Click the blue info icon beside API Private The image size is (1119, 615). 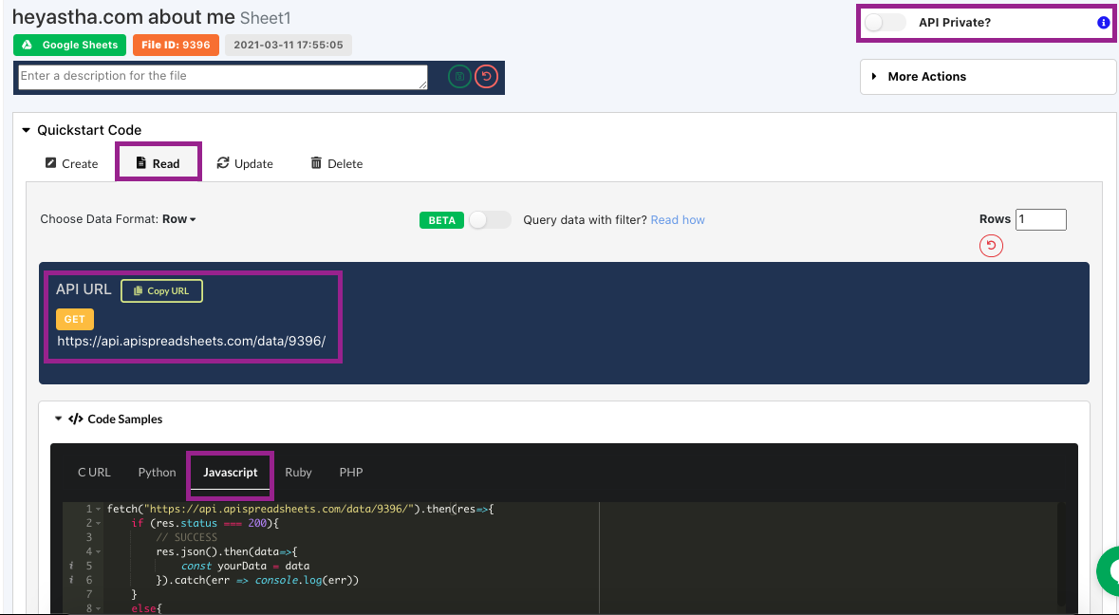point(1103,23)
